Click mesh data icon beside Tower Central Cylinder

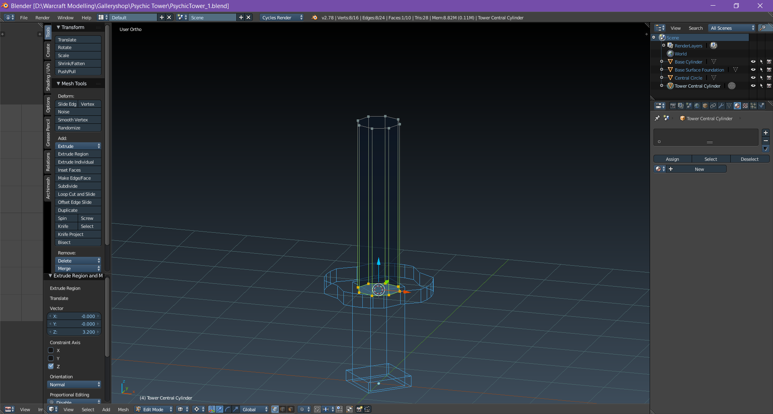tap(732, 86)
